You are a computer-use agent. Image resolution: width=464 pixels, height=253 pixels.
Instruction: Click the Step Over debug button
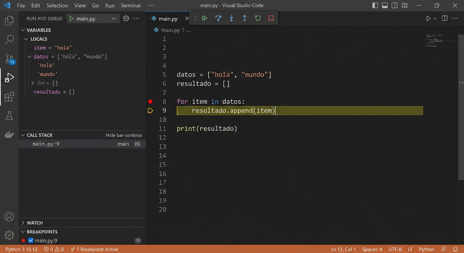(218, 18)
